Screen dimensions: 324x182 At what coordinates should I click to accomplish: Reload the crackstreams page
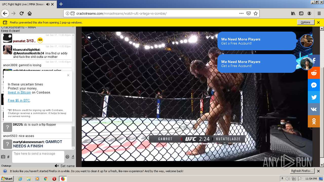[22, 13]
